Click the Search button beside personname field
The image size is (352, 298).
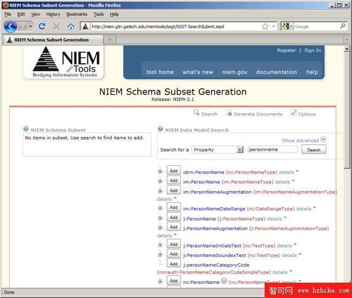[x=314, y=149]
